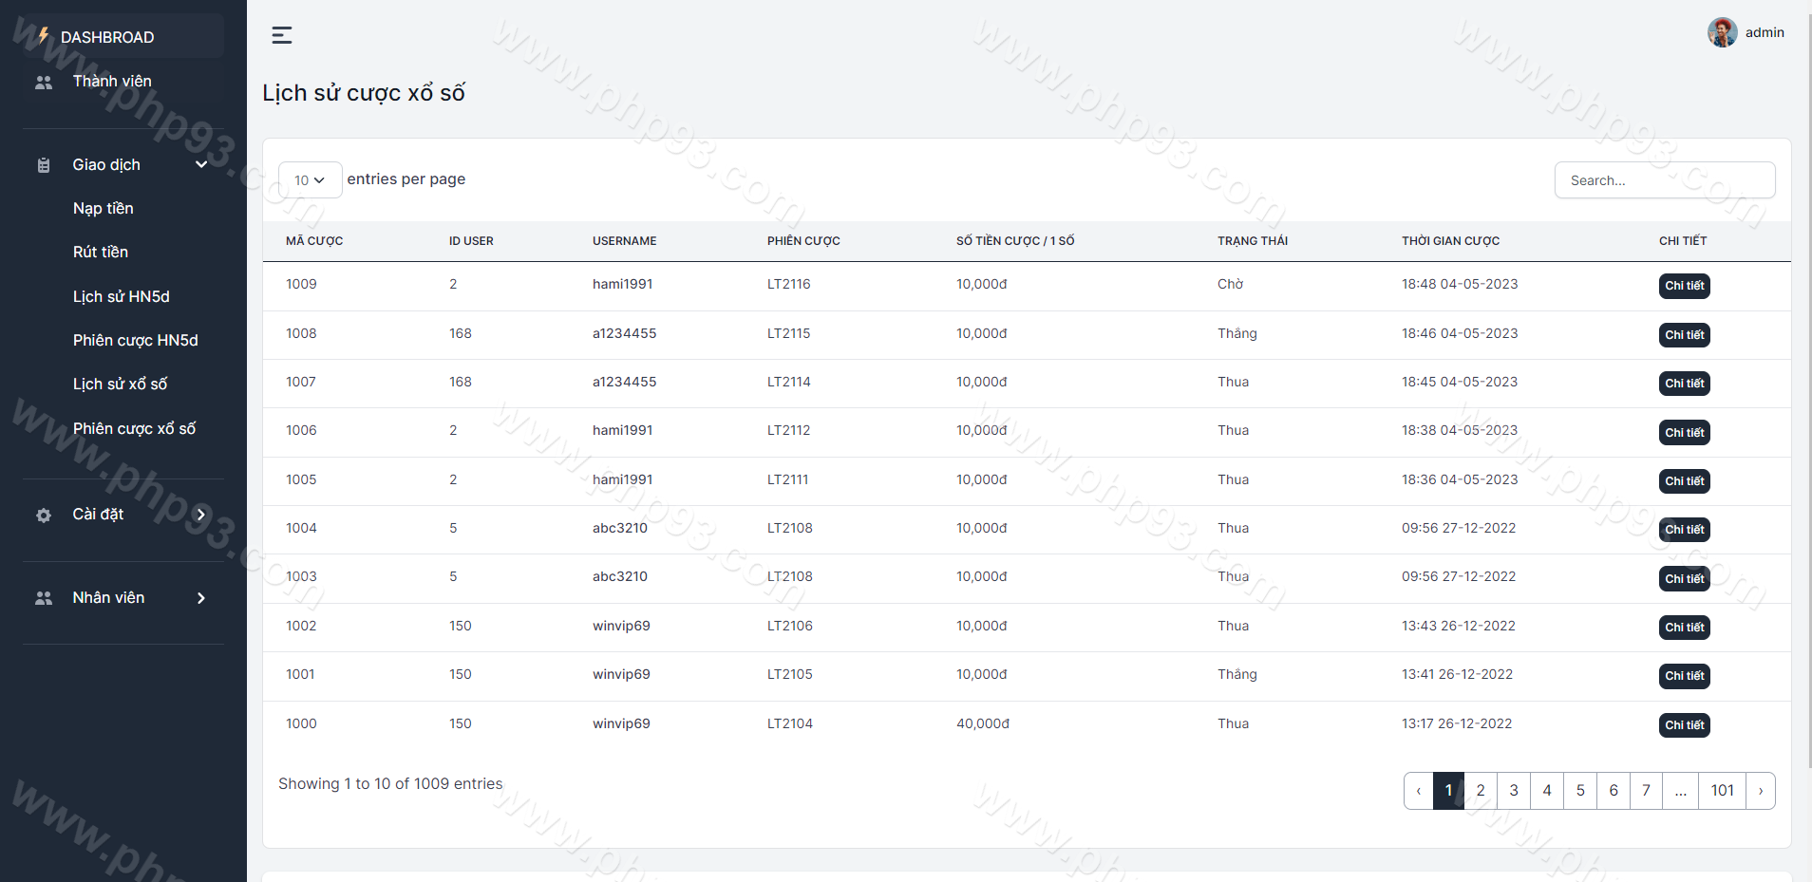Click the hamburger menu toggle icon
The image size is (1812, 882).
282,36
